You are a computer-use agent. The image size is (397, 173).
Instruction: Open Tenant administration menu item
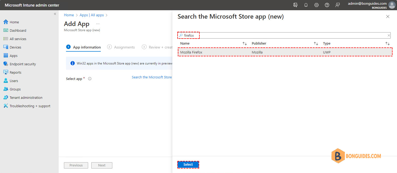[26, 98]
